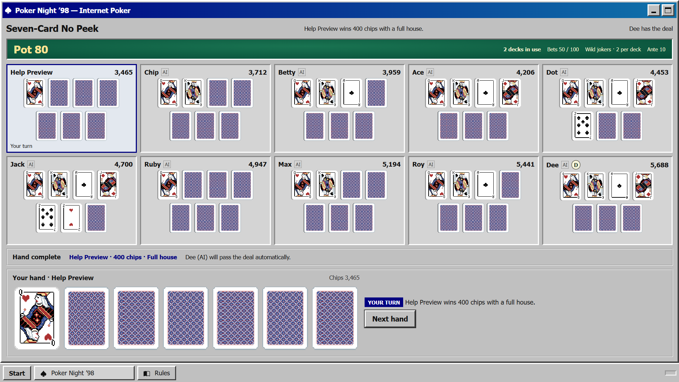Click Help Preview's own player panel name
This screenshot has width=679, height=382.
[31, 72]
